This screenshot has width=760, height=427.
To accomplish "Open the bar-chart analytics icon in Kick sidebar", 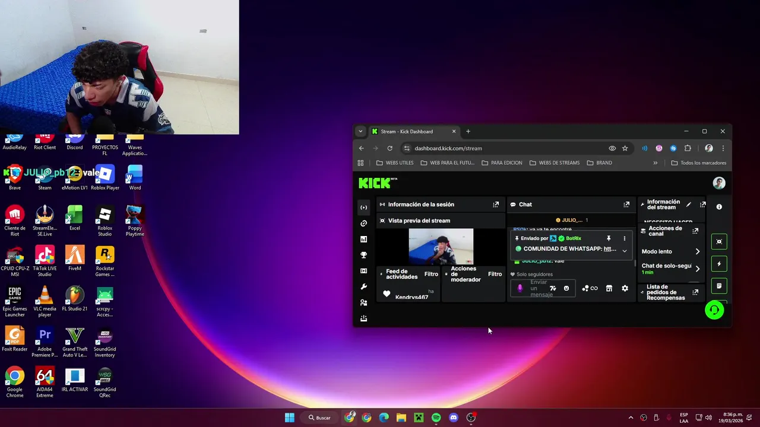I will click(x=364, y=240).
